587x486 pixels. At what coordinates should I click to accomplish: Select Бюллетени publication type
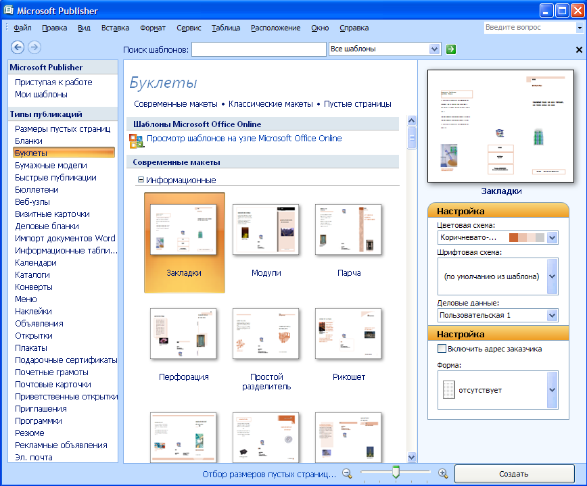point(37,190)
